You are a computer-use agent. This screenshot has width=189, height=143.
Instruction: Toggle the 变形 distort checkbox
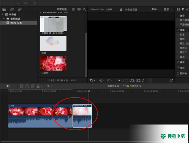point(178,68)
